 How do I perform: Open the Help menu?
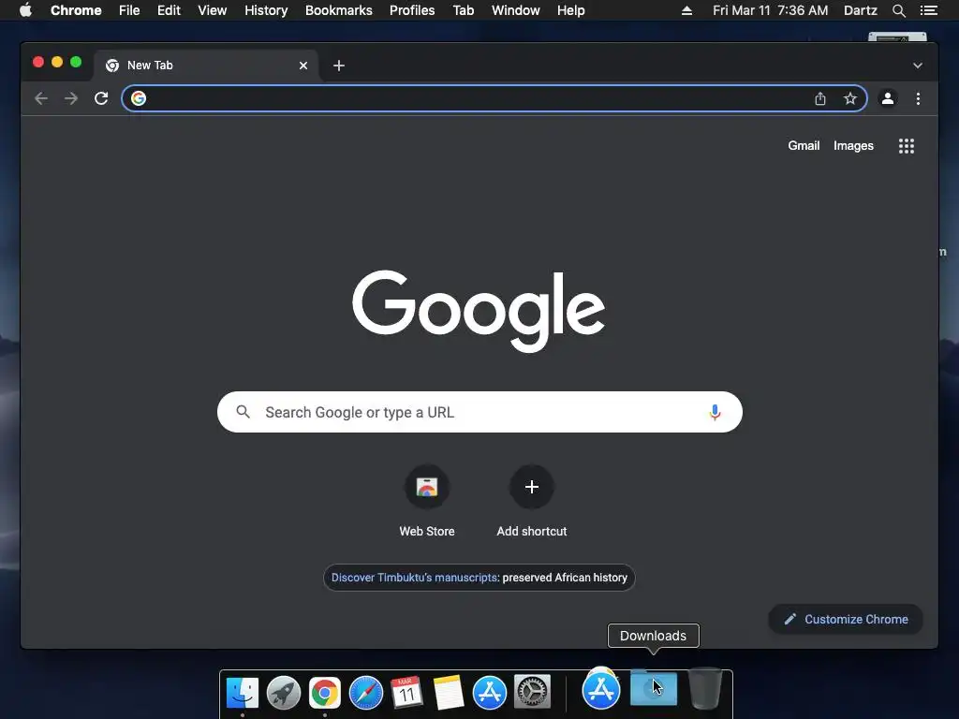click(570, 10)
